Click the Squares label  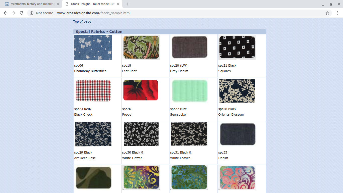point(224,71)
